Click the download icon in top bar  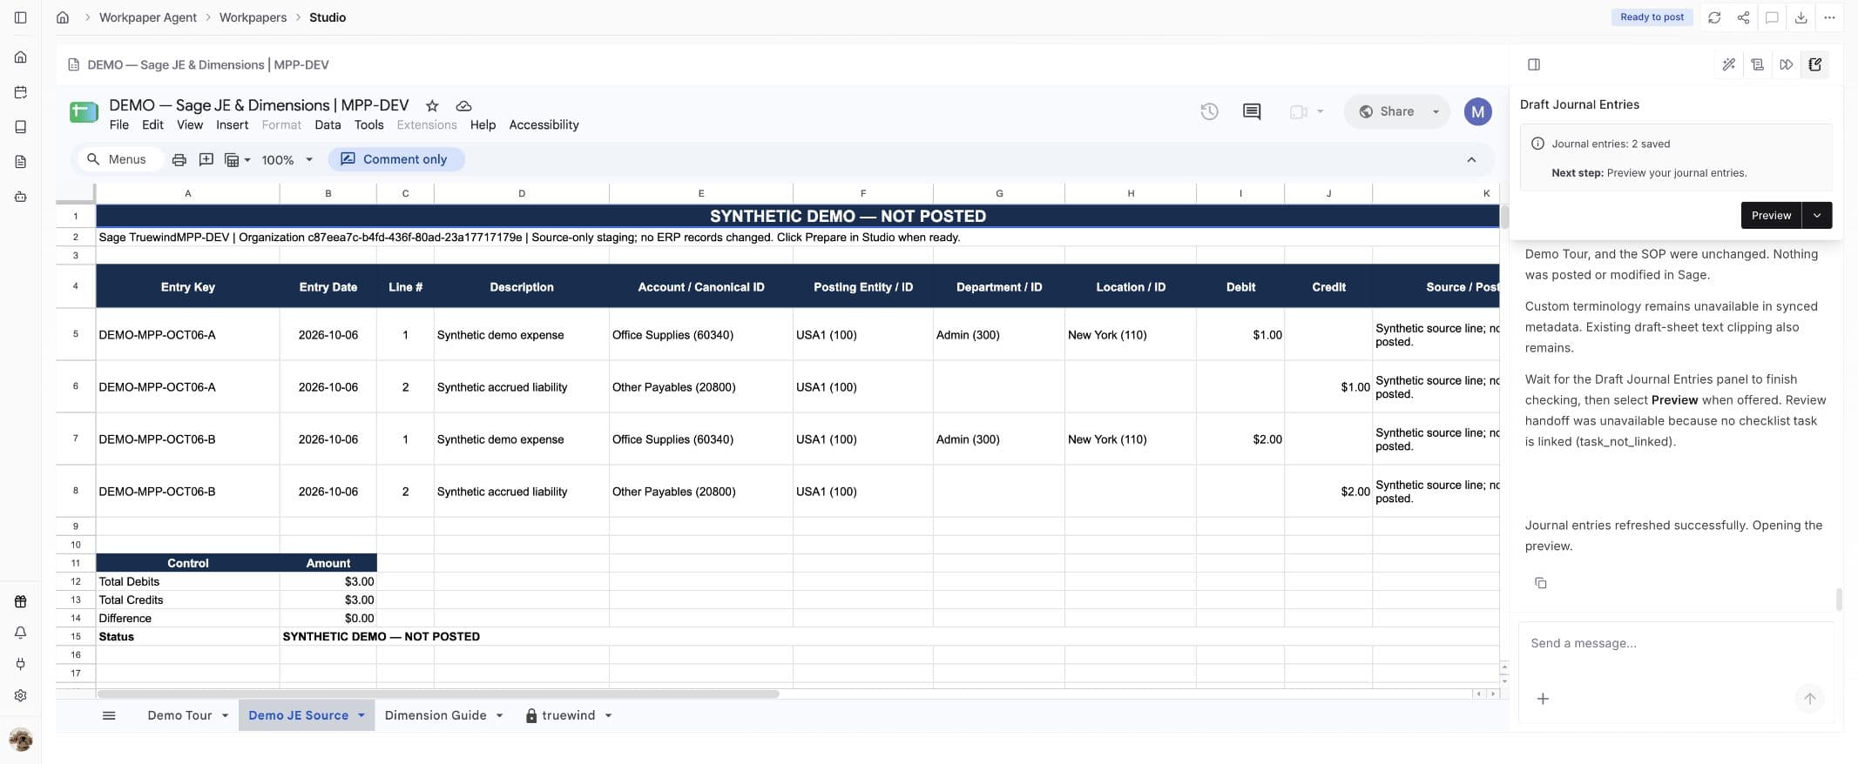(x=1801, y=17)
